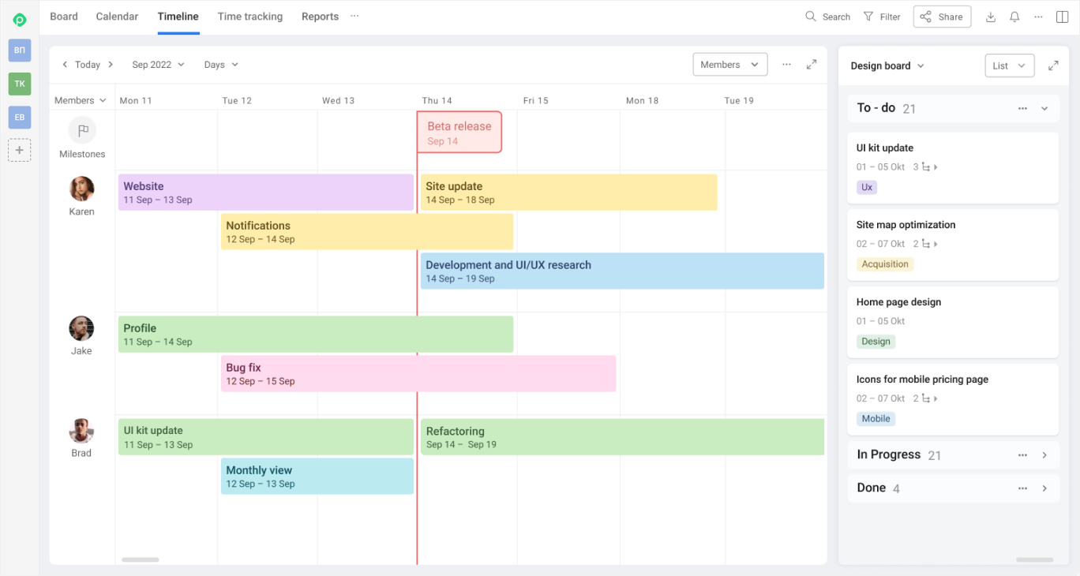
Task: Select the Beta release milestone marker
Action: click(459, 133)
